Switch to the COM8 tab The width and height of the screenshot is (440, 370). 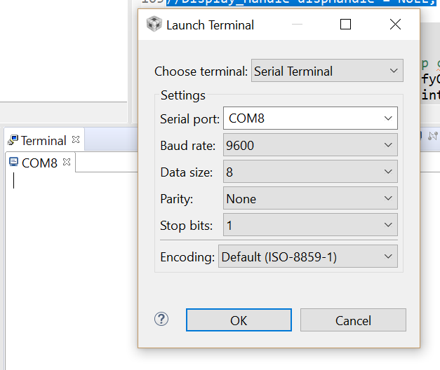coord(40,163)
